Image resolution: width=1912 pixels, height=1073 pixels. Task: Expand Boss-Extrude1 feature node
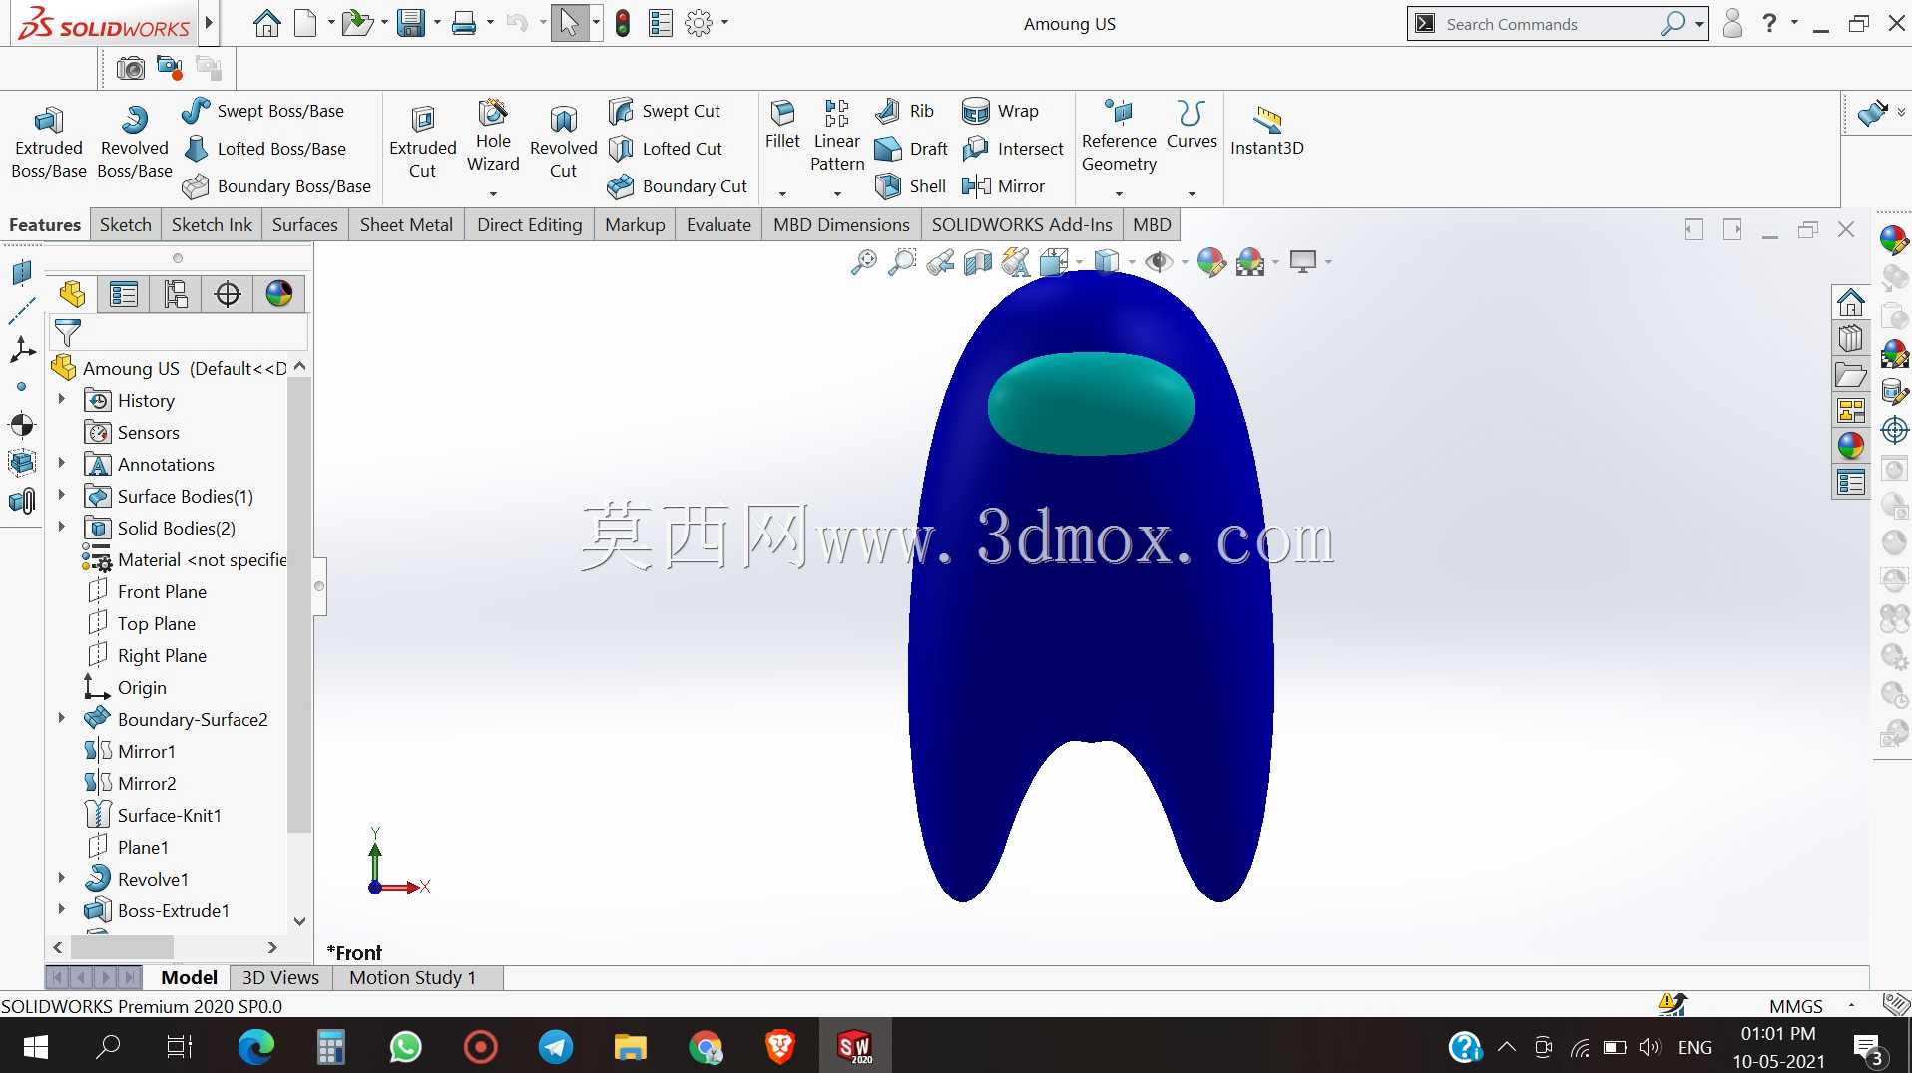point(61,909)
